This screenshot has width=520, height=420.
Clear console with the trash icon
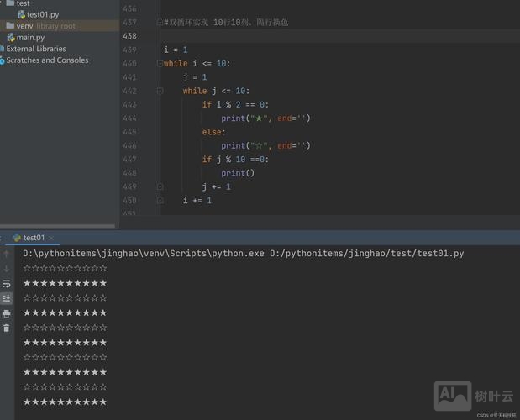coord(7,328)
